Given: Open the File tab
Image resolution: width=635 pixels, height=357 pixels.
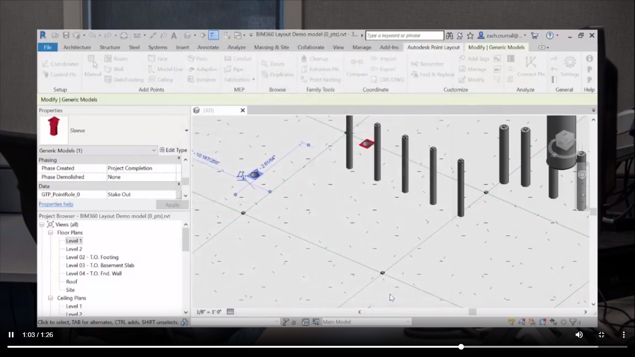Looking at the screenshot, I should tap(47, 47).
